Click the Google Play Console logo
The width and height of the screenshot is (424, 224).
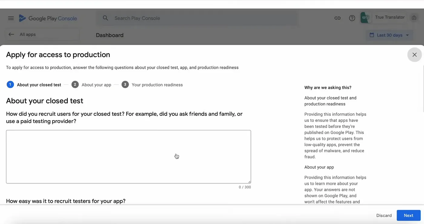tap(48, 18)
